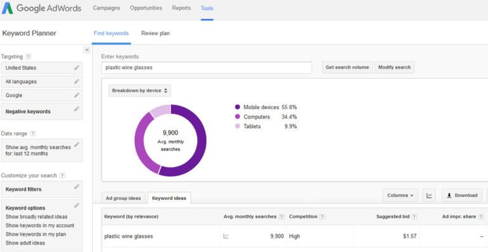Open Breakdown by device dropdown
Image resolution: width=488 pixels, height=252 pixels.
coord(139,91)
